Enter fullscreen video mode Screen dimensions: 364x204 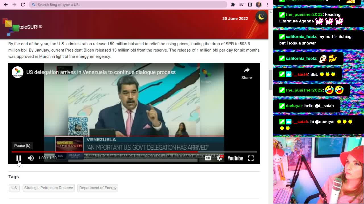(x=251, y=158)
